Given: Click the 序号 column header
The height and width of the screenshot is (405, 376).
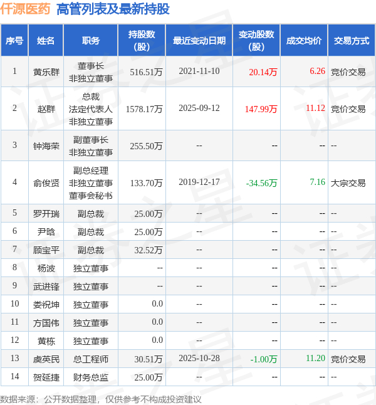Looking at the screenshot, I should (14, 41).
